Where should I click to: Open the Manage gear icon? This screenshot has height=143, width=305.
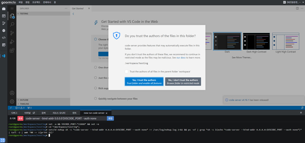(x=12, y=101)
